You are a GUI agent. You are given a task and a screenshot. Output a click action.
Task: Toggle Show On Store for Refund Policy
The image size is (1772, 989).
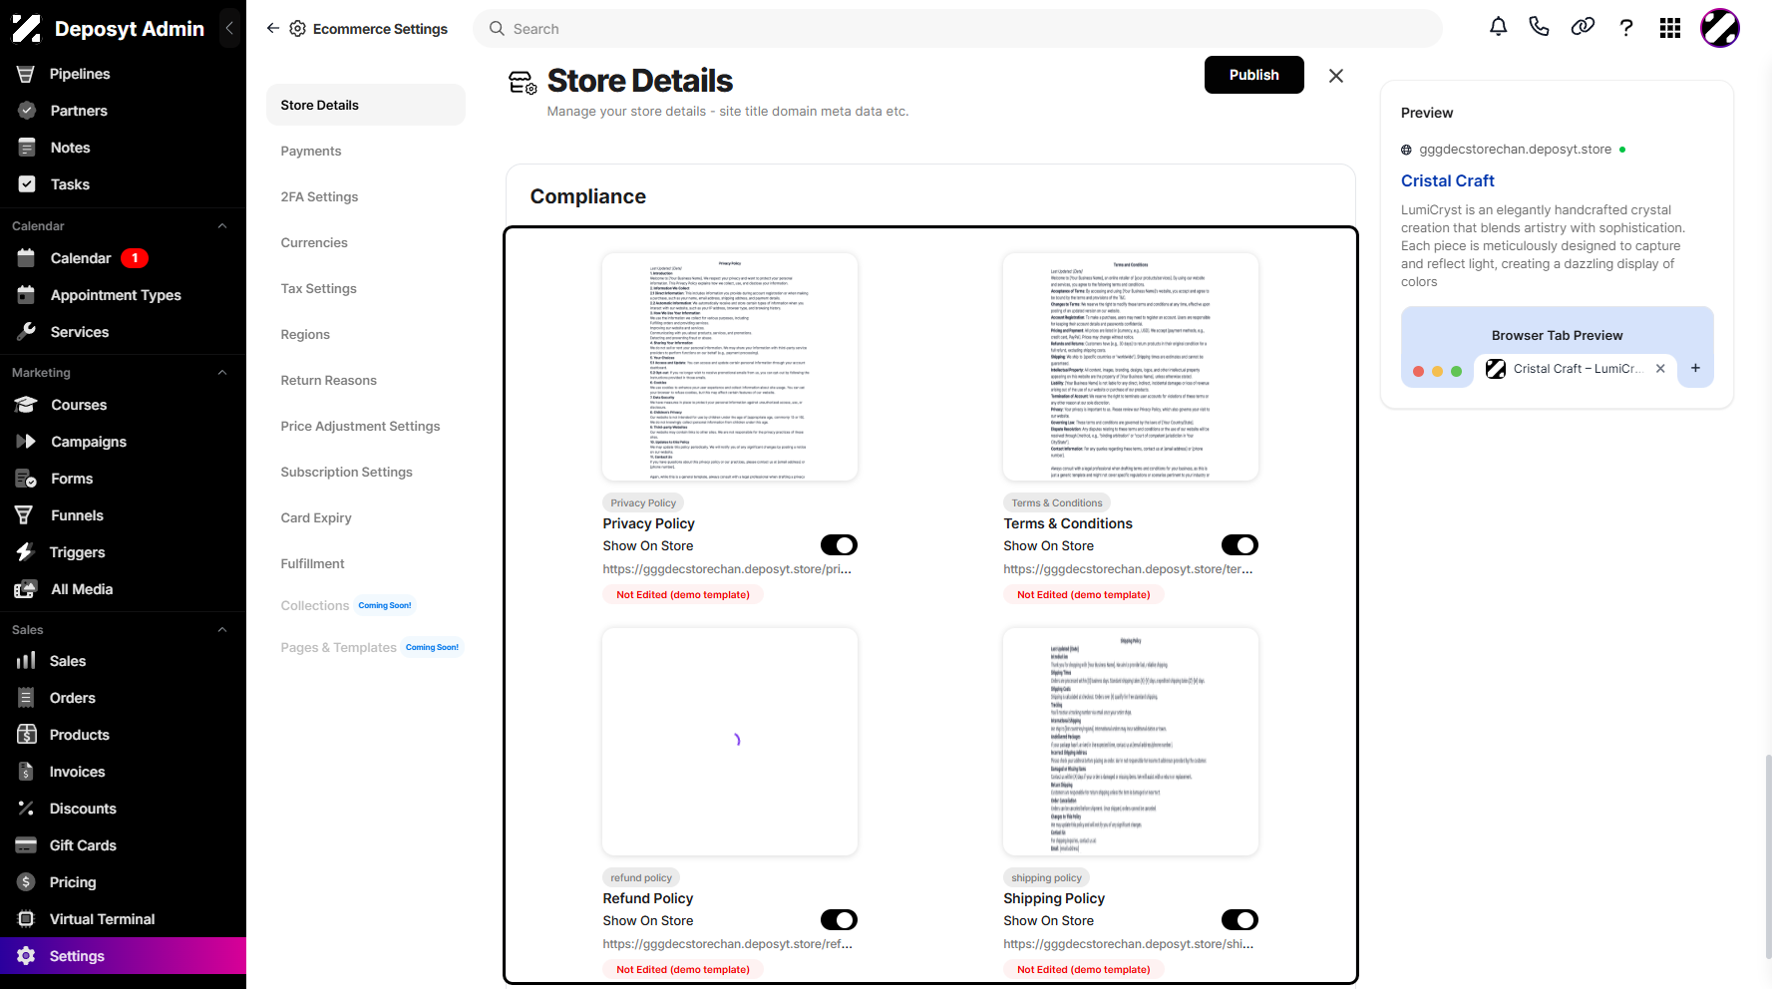[x=839, y=920]
